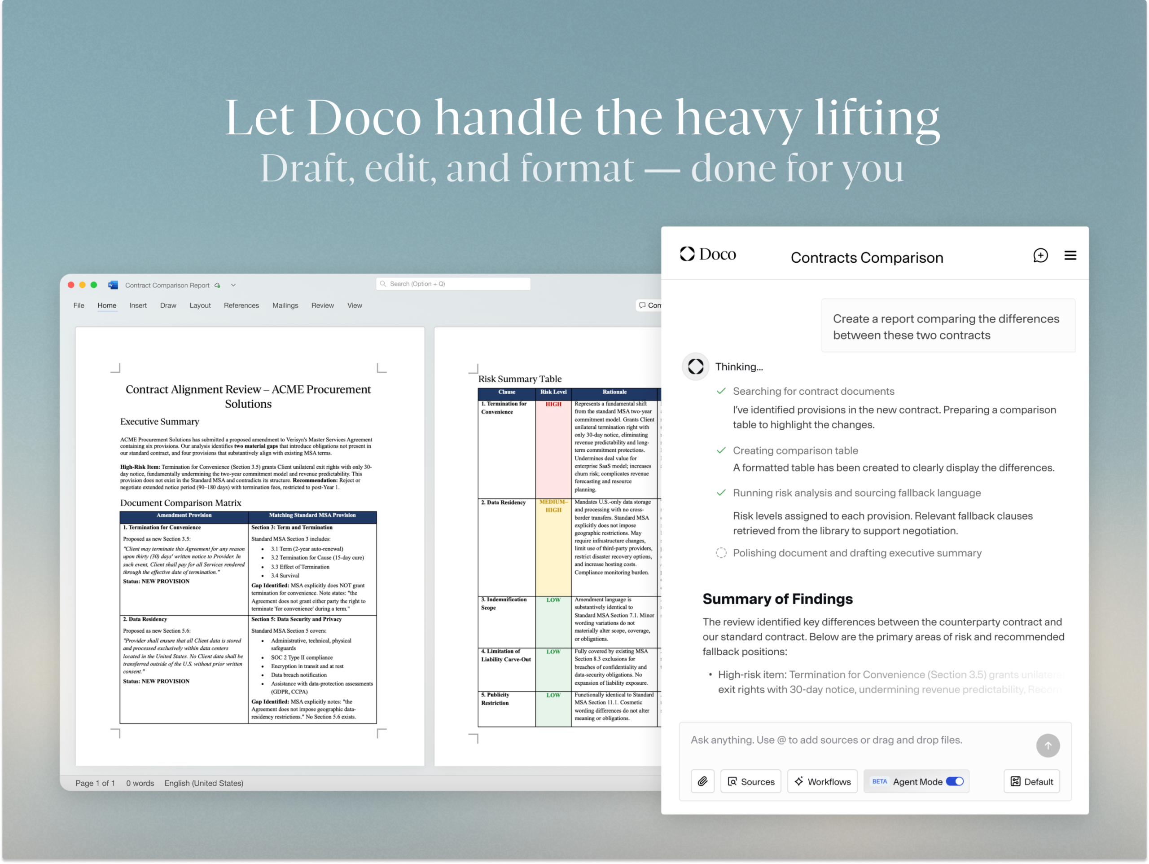Click the paperclip attachment icon

[x=702, y=781]
